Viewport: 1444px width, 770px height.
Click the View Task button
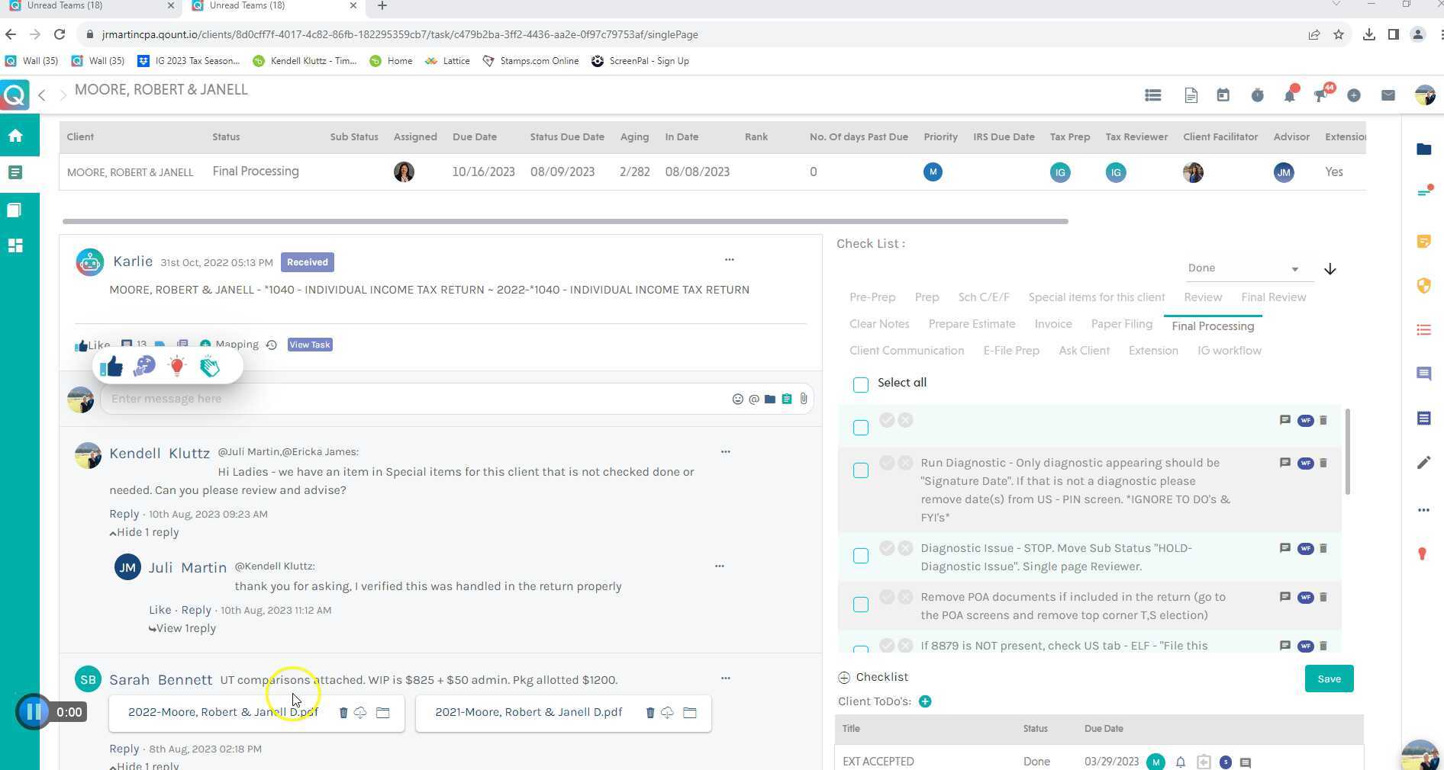point(309,345)
